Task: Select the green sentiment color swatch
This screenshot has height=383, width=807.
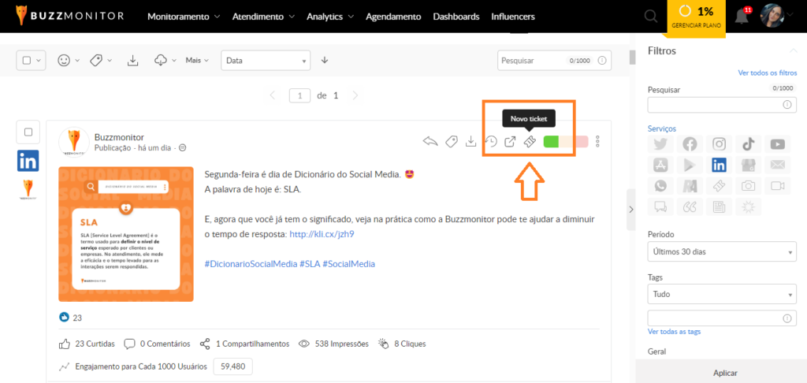Action: click(x=551, y=142)
